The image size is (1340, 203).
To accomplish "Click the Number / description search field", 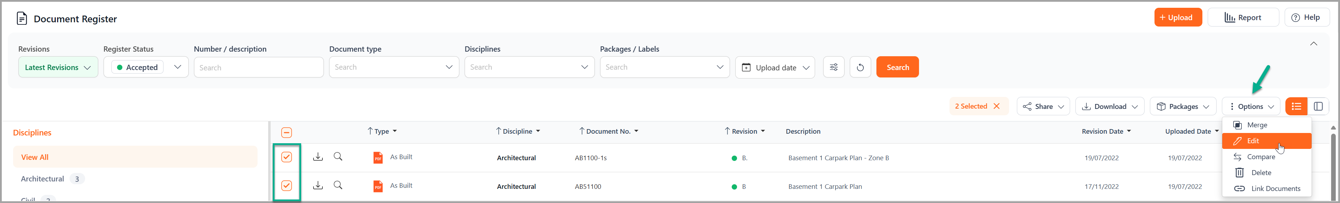I will [x=259, y=68].
